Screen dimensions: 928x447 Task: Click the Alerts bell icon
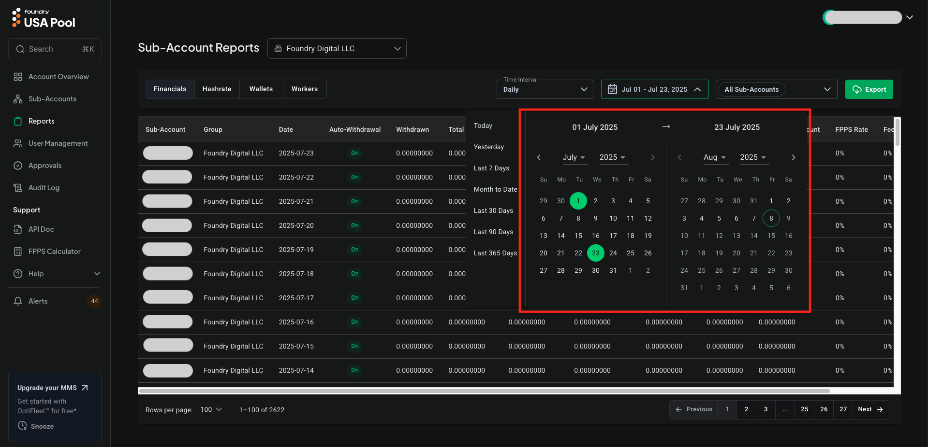click(18, 301)
